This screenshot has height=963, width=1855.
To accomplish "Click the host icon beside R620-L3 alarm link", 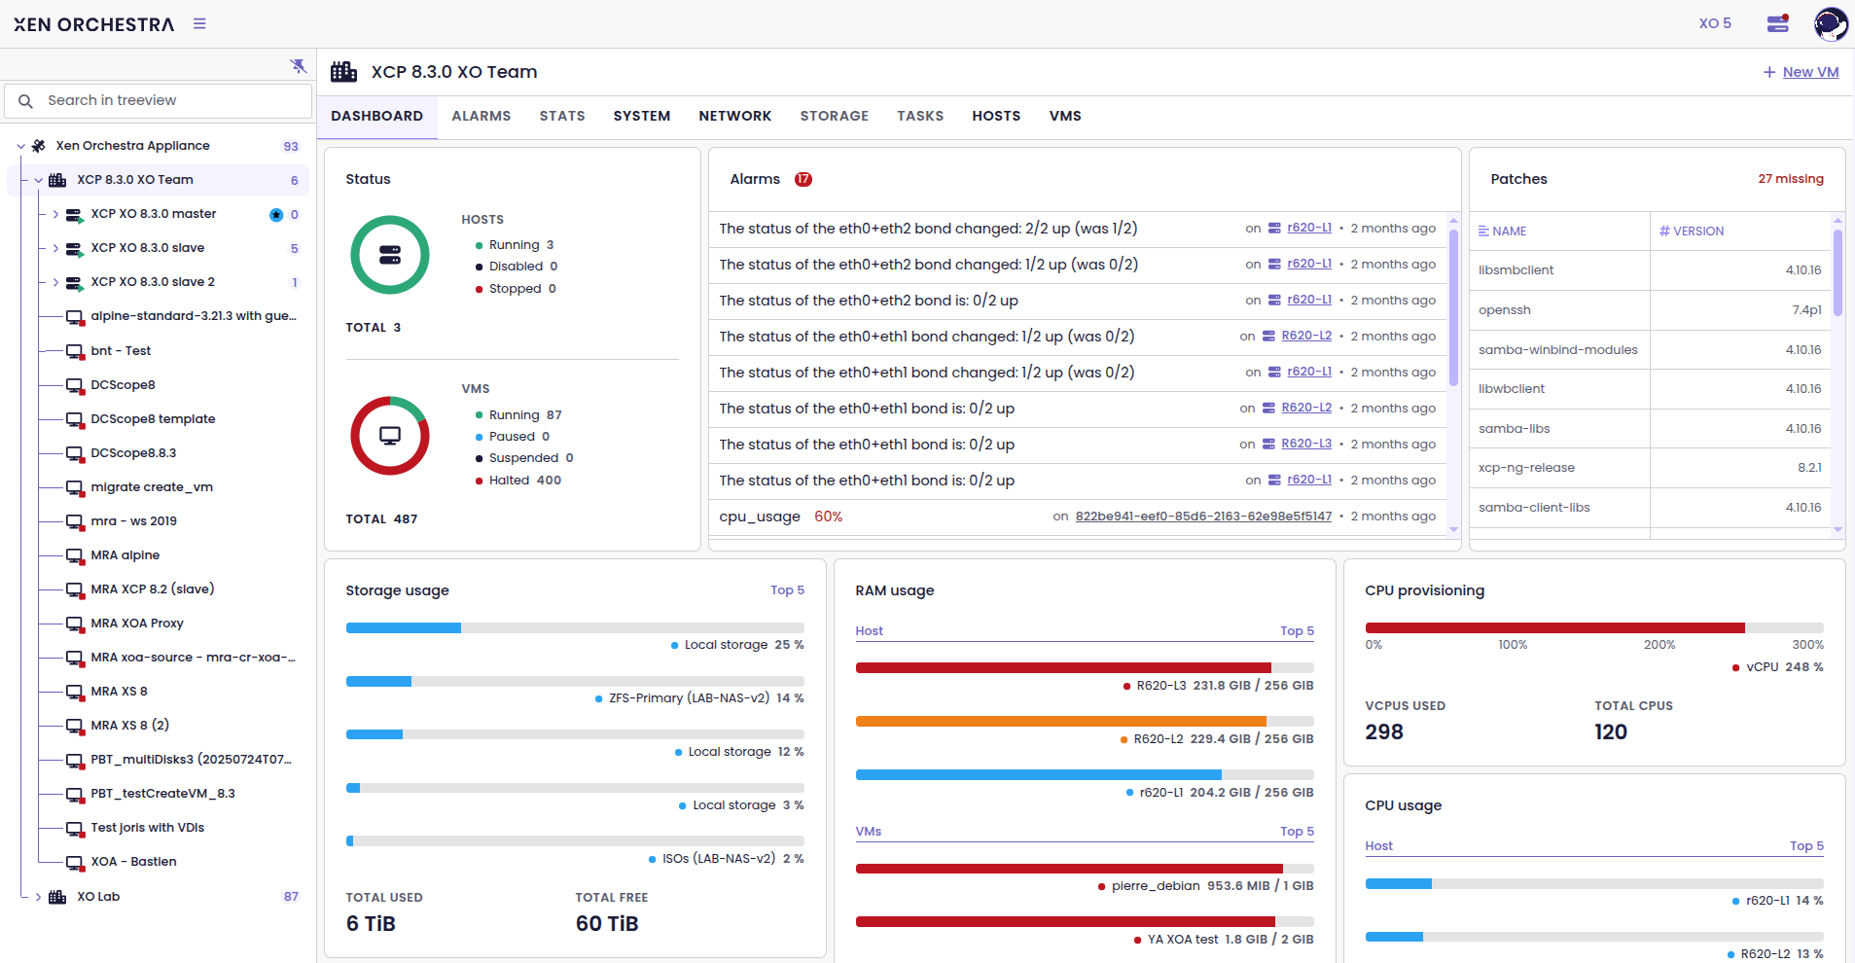I will tap(1268, 445).
